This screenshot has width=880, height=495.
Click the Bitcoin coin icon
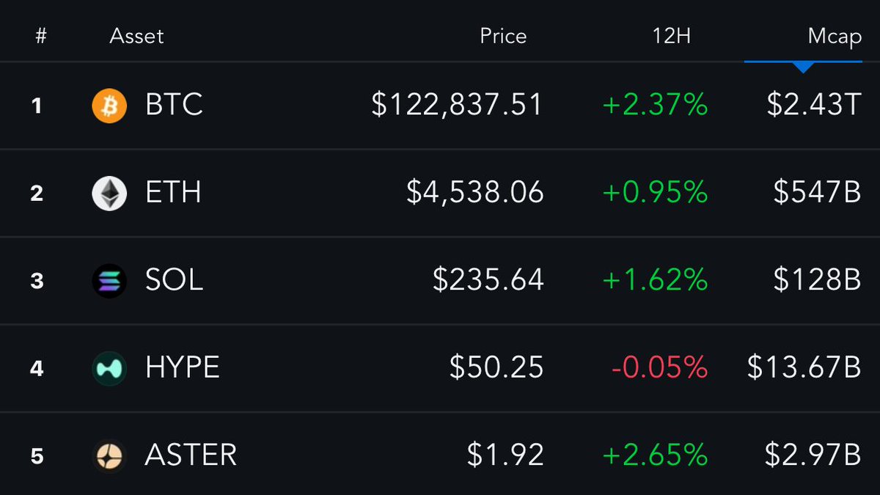[x=109, y=106]
